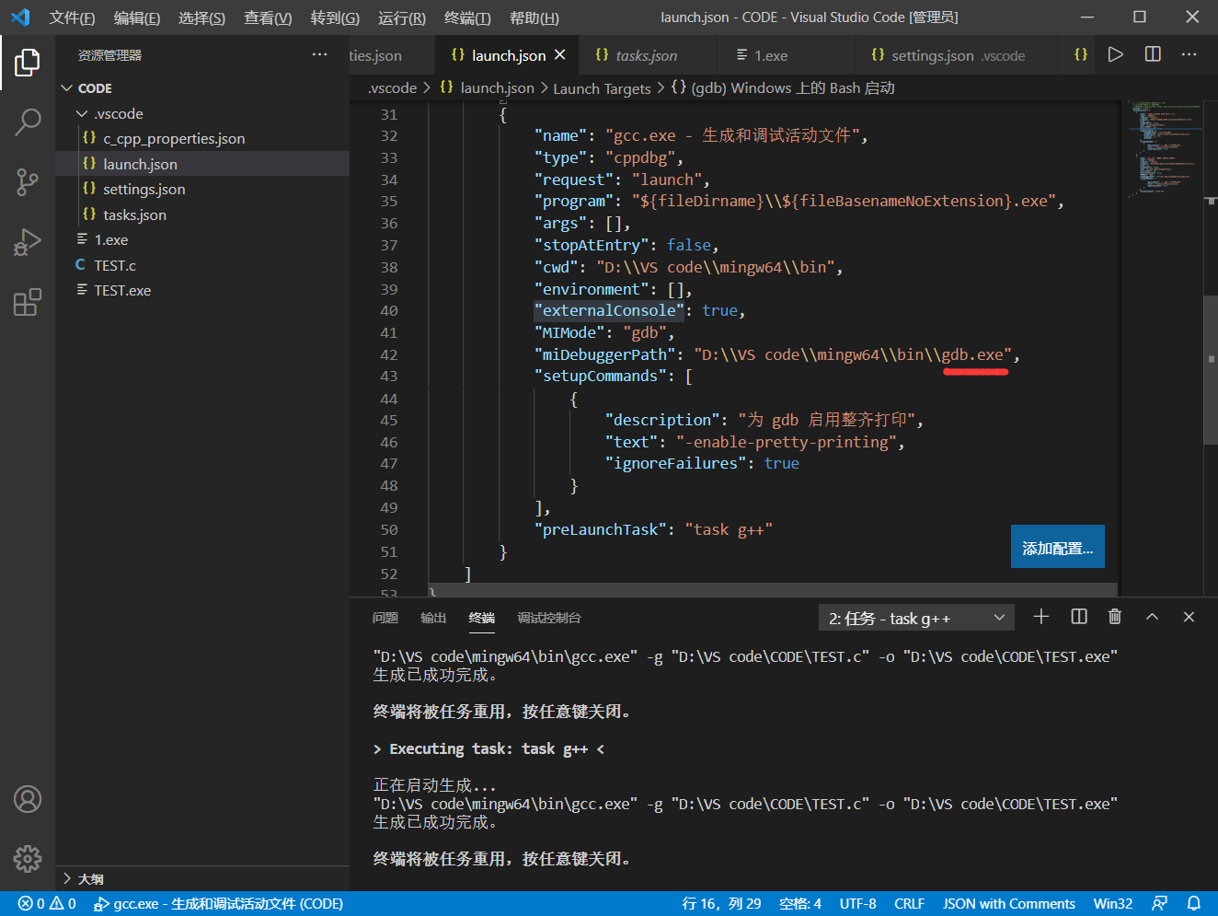The height and width of the screenshot is (916, 1218).
Task: Open the 文件(F) menu
Action: (x=72, y=17)
